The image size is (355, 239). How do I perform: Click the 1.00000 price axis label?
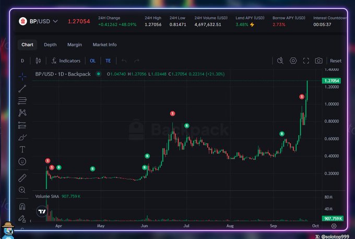pos(332,104)
